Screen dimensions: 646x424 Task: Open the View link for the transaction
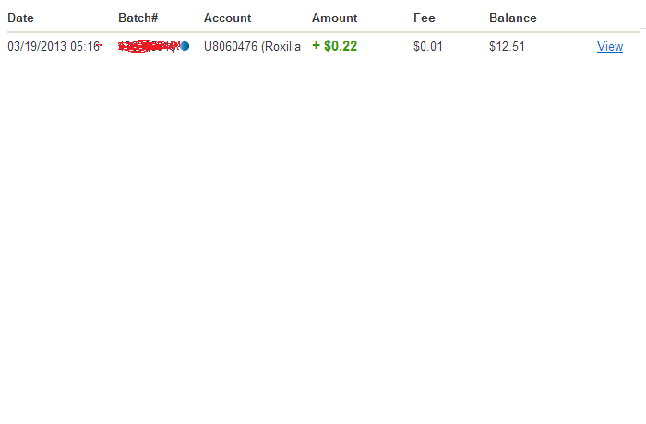tap(610, 46)
